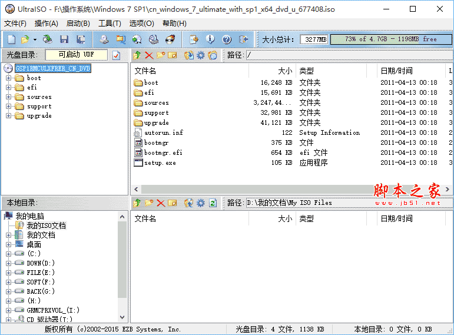Click the disc properties checkmark icon beside 可启动 UDF
The height and width of the screenshot is (335, 454).
tap(117, 55)
